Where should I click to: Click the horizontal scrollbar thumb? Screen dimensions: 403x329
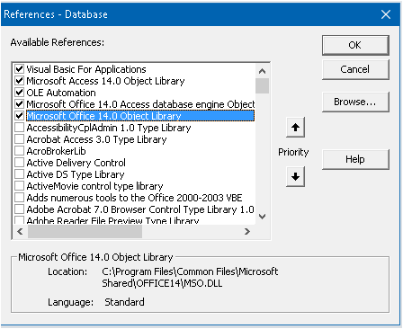(x=85, y=231)
